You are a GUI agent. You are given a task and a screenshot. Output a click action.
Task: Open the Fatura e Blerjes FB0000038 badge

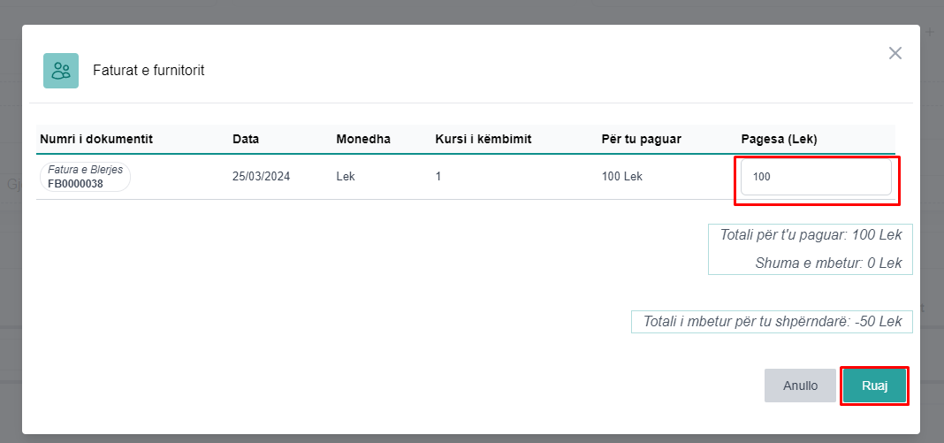pyautogui.click(x=85, y=177)
